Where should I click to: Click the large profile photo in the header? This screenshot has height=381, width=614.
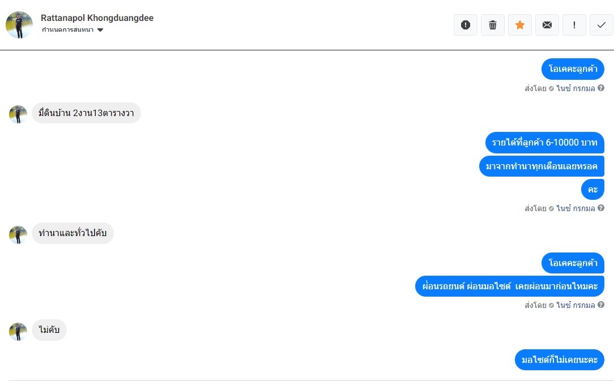click(x=19, y=25)
